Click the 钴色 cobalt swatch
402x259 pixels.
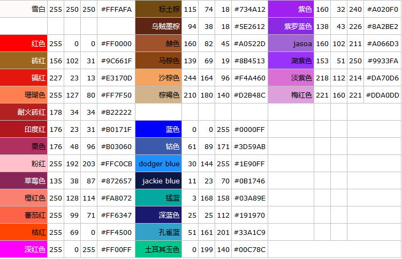click(x=158, y=146)
